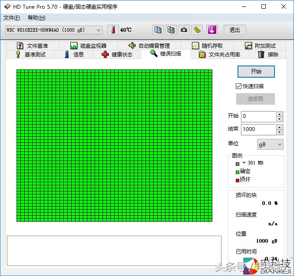Close the HD Tune Pro window
294x276 pixels.
[x=284, y=7]
